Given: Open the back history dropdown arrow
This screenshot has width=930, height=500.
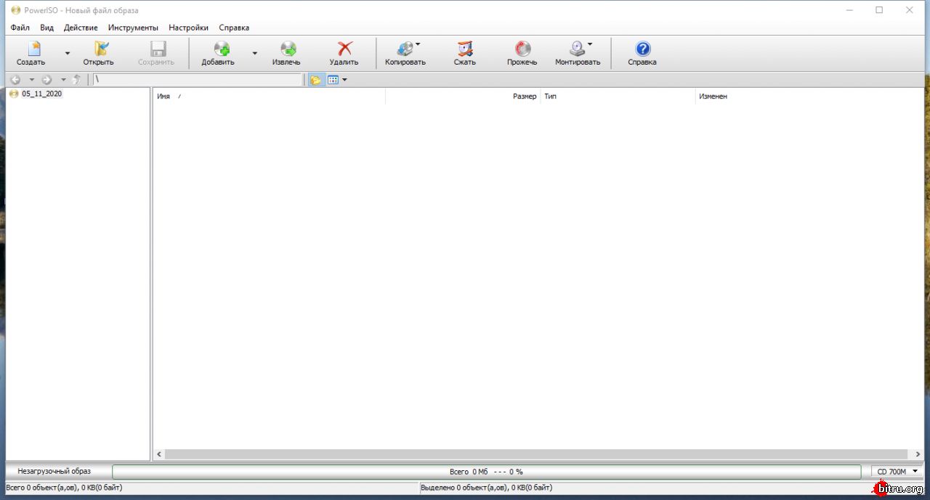Looking at the screenshot, I should 31,80.
